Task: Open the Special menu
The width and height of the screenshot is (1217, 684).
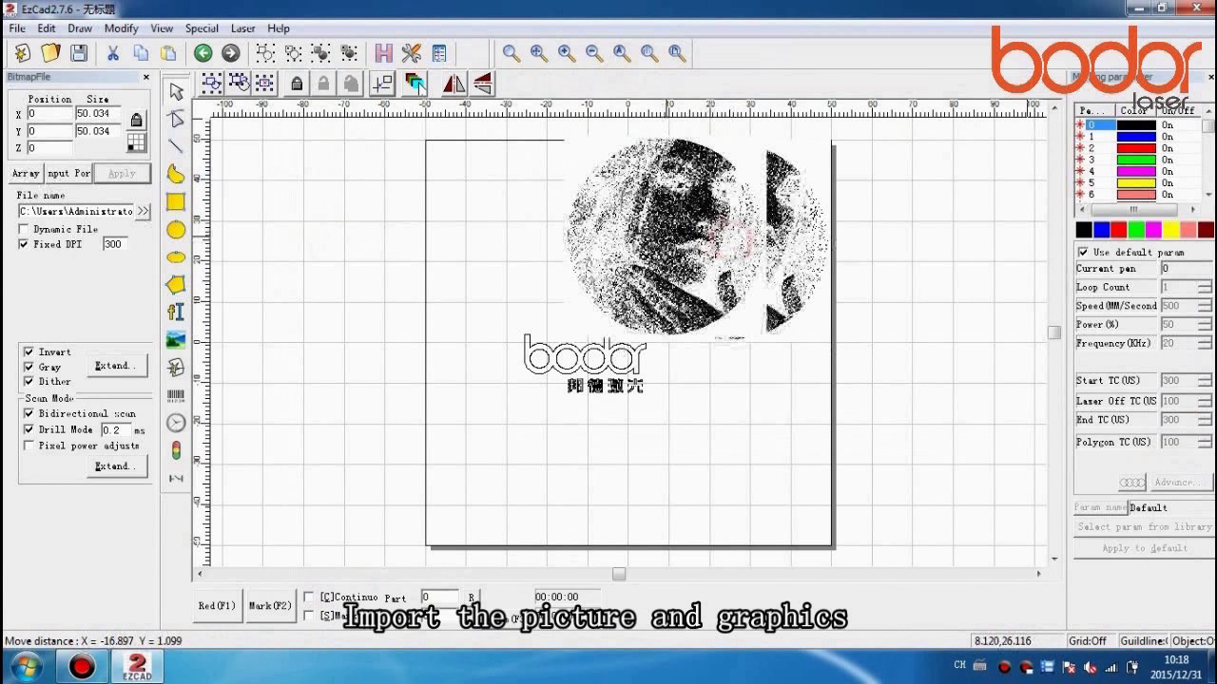Action: click(202, 28)
